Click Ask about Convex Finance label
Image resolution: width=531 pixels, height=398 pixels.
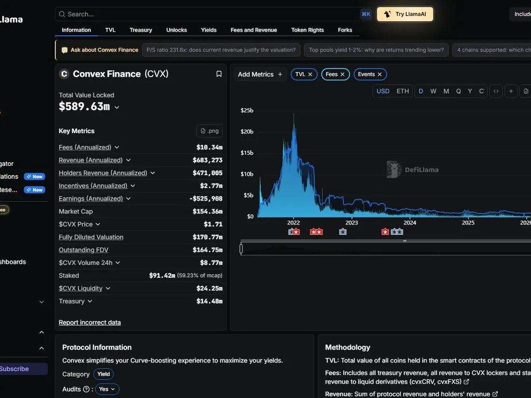click(104, 50)
